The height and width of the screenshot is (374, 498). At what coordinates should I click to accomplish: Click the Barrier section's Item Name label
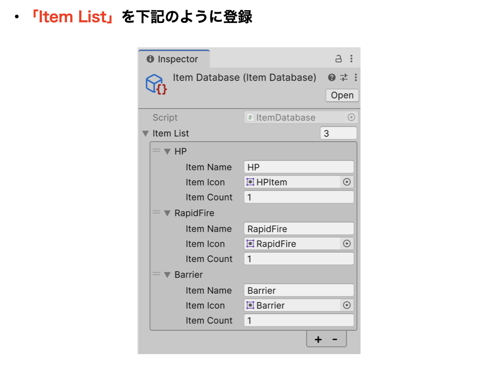(x=209, y=291)
